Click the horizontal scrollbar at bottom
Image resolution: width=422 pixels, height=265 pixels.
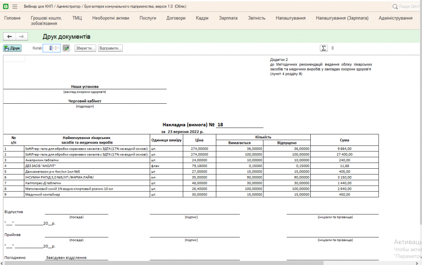pos(165,263)
